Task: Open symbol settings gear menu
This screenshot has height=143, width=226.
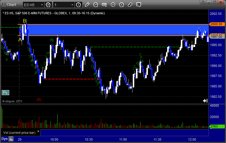Action: pyautogui.click(x=48, y=5)
